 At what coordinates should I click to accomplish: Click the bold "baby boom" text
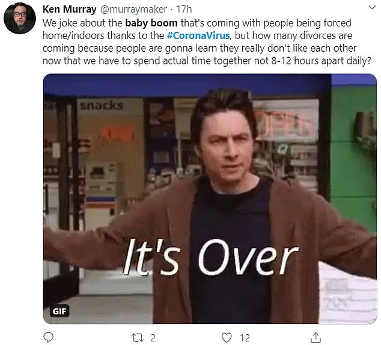[x=151, y=23]
